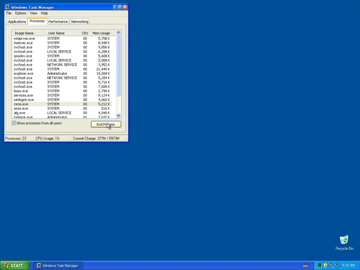Click the Commit Charge status entry

pos(96,138)
